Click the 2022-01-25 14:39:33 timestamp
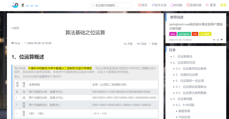229x119 pixels. pos(180,40)
